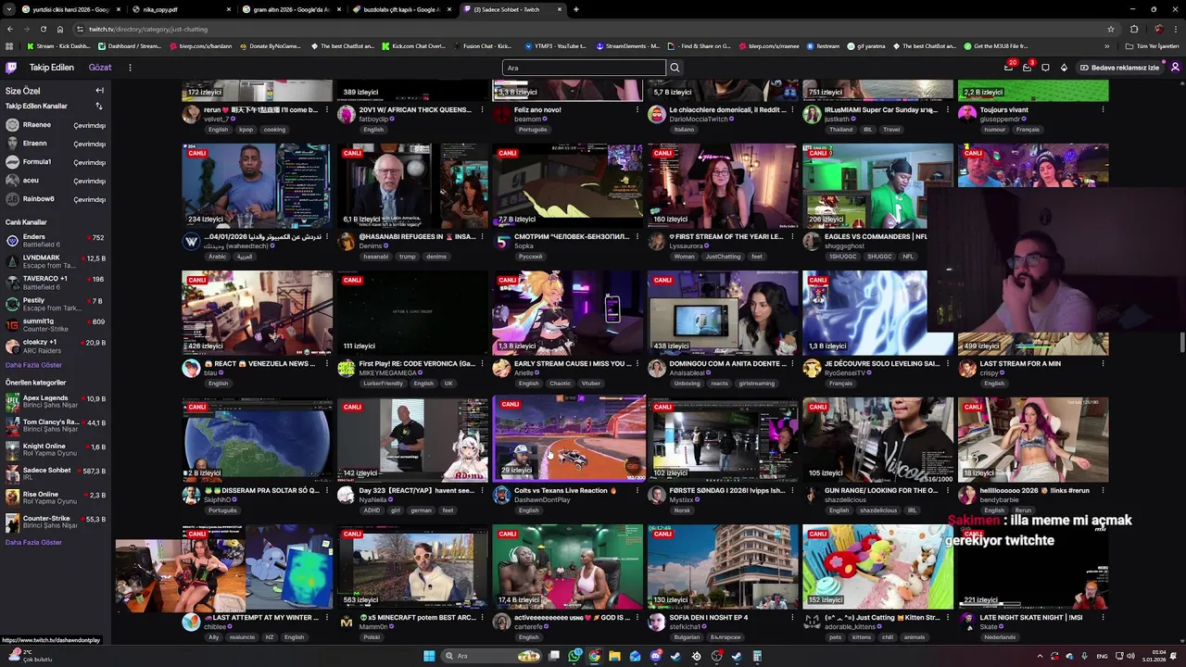This screenshot has width=1186, height=667.
Task: Open the EAGLES VS COMMANDERS stream thumbnail
Action: tap(877, 185)
